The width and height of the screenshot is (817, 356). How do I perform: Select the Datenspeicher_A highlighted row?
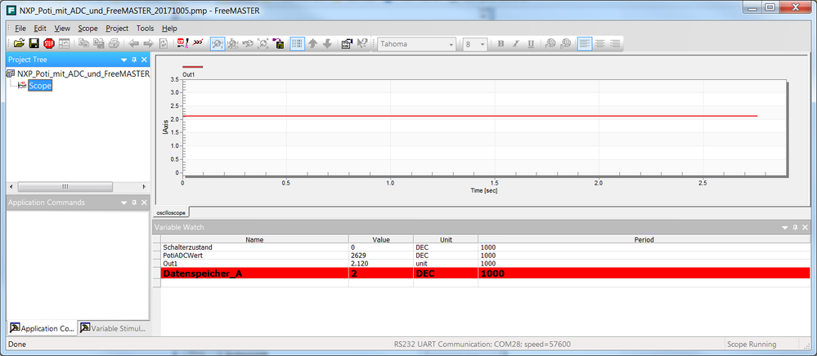coord(485,274)
